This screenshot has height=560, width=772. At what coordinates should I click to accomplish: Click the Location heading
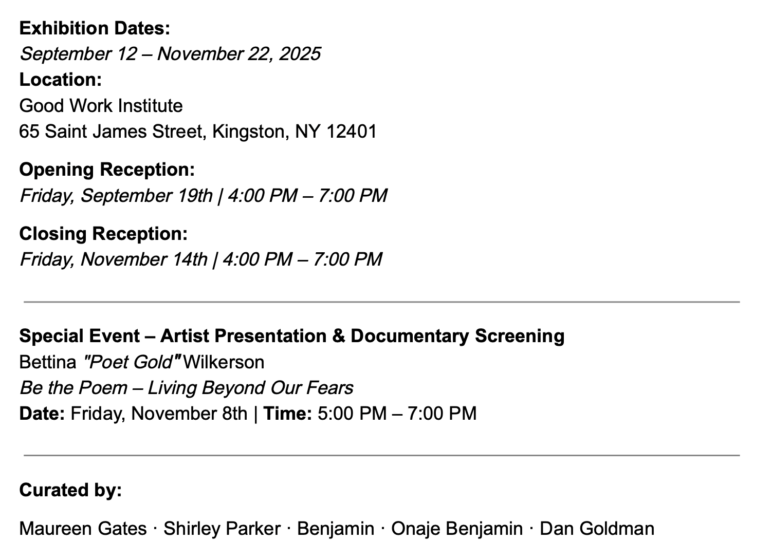60,80
